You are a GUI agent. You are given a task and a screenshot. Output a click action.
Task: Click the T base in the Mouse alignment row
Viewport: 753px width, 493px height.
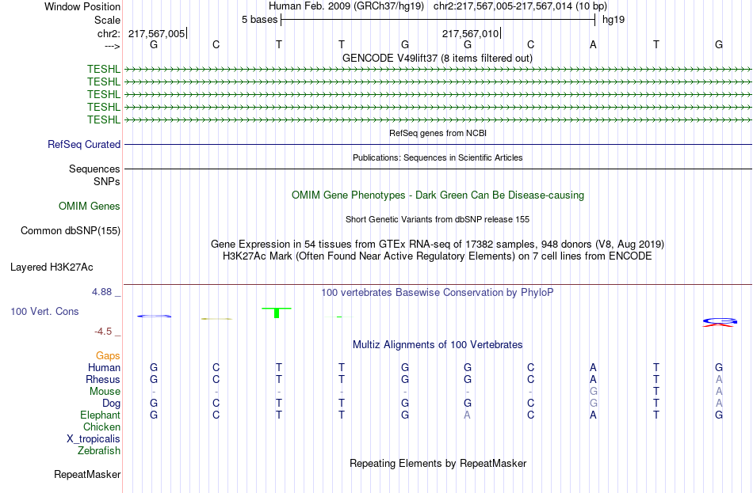tap(656, 392)
